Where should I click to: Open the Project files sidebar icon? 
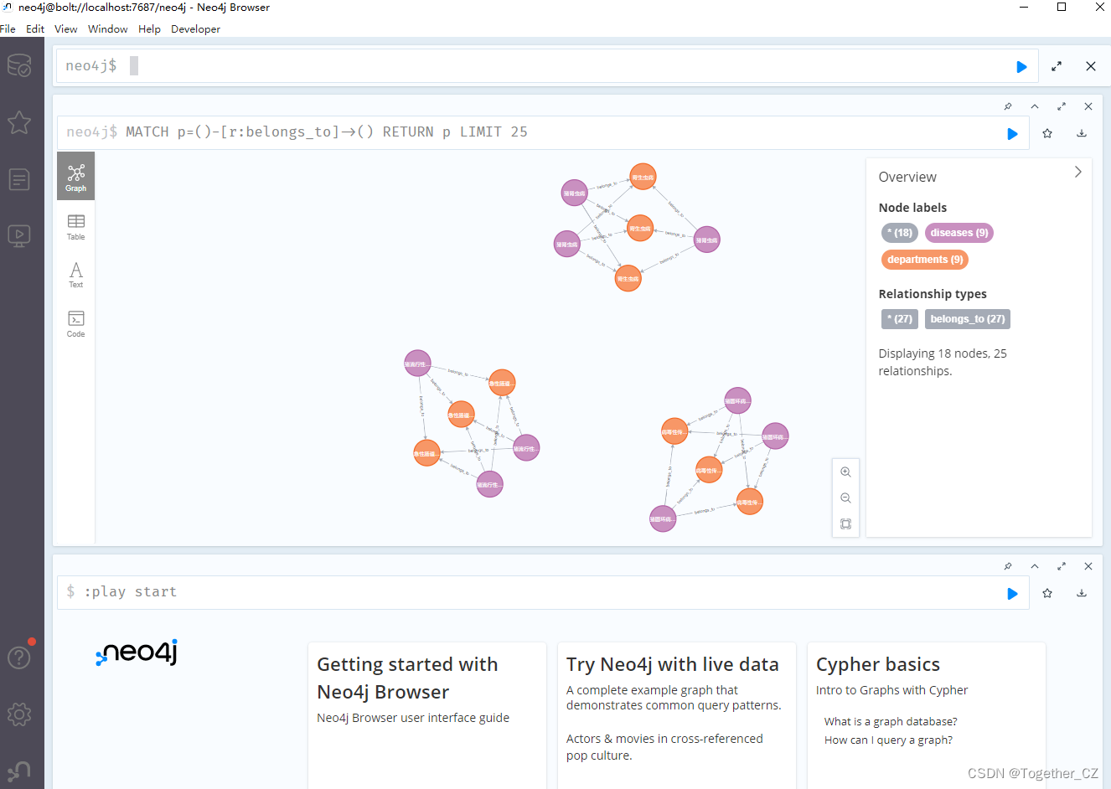point(19,179)
